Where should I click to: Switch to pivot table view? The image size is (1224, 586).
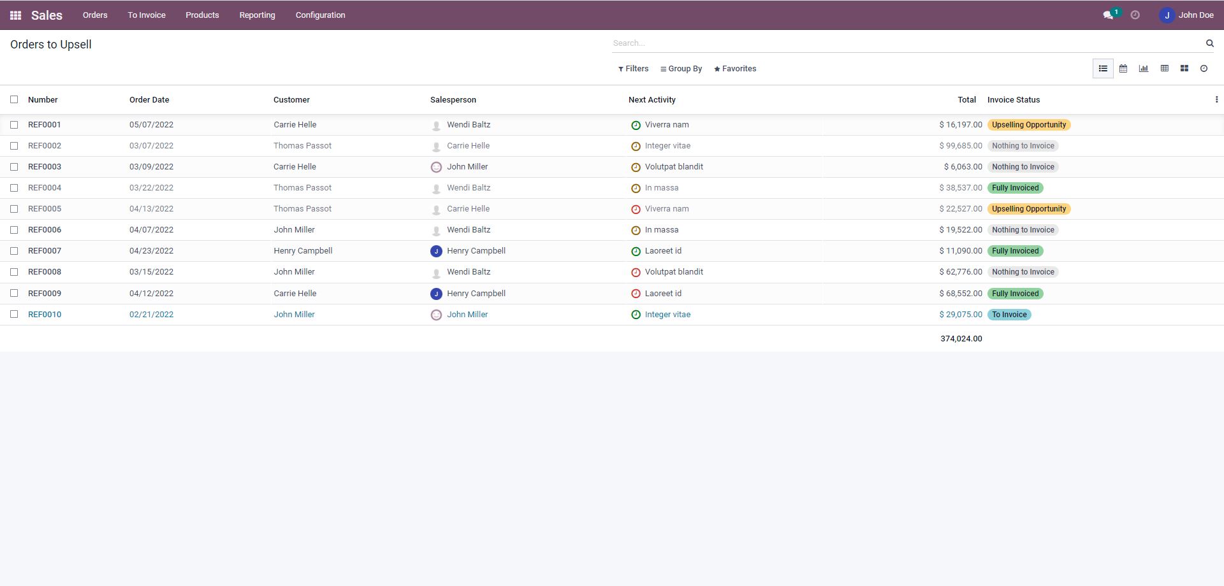pyautogui.click(x=1164, y=69)
